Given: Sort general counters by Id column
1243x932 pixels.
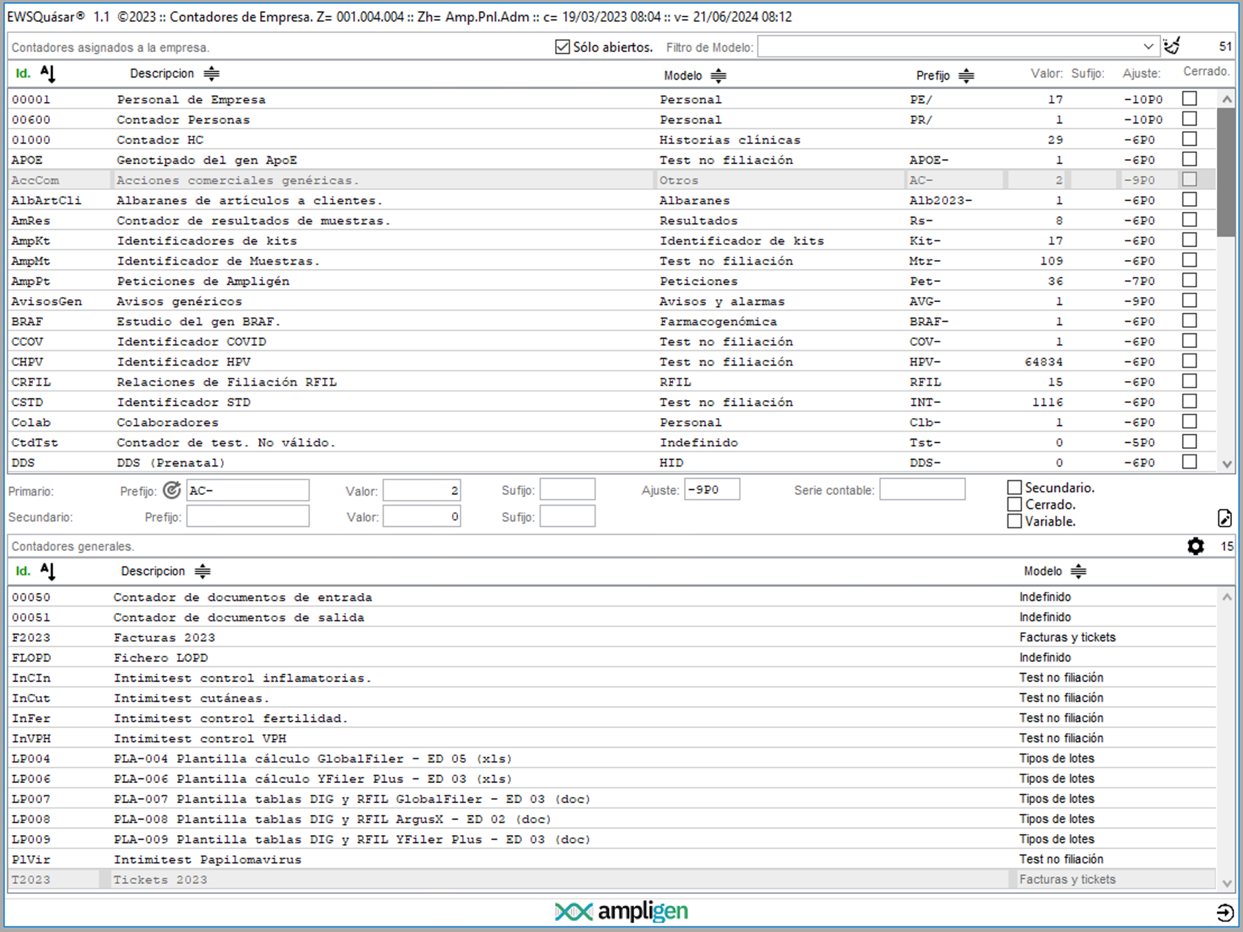Looking at the screenshot, I should tap(47, 571).
